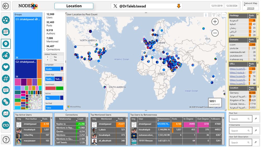Click the Betweenness column header

coord(163,119)
